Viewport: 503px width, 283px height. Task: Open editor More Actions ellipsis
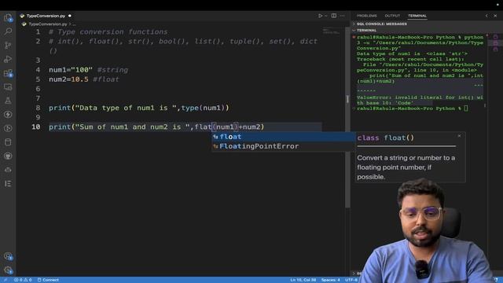coord(343,16)
